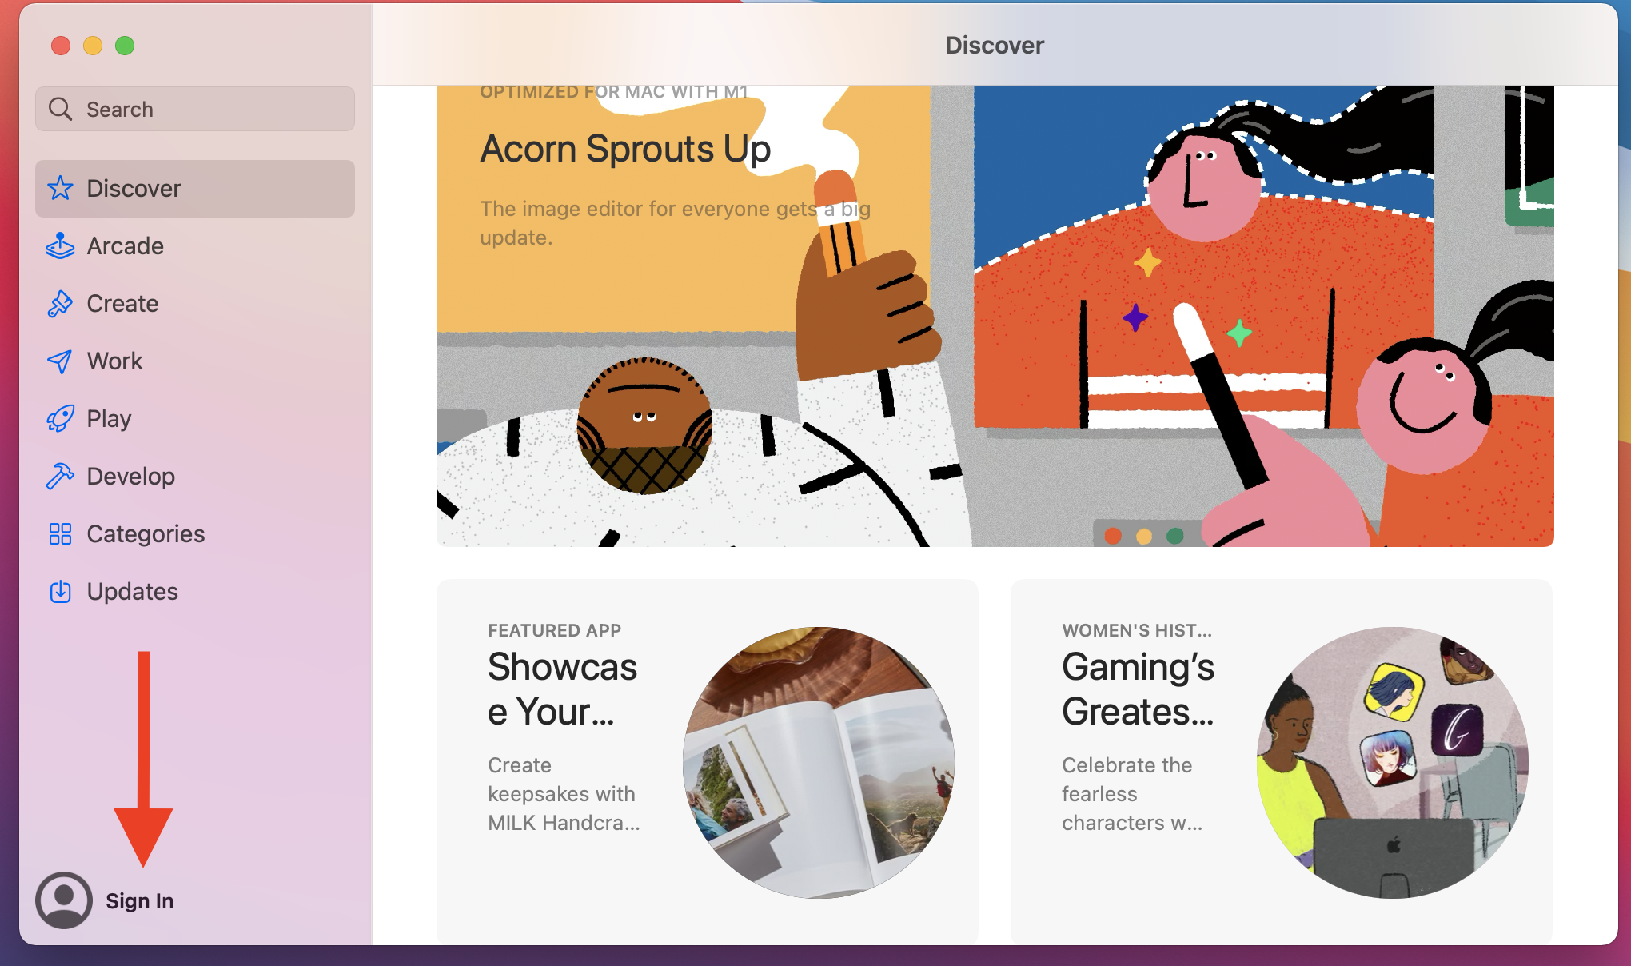Open Arcade via joystick icon

pos(60,246)
